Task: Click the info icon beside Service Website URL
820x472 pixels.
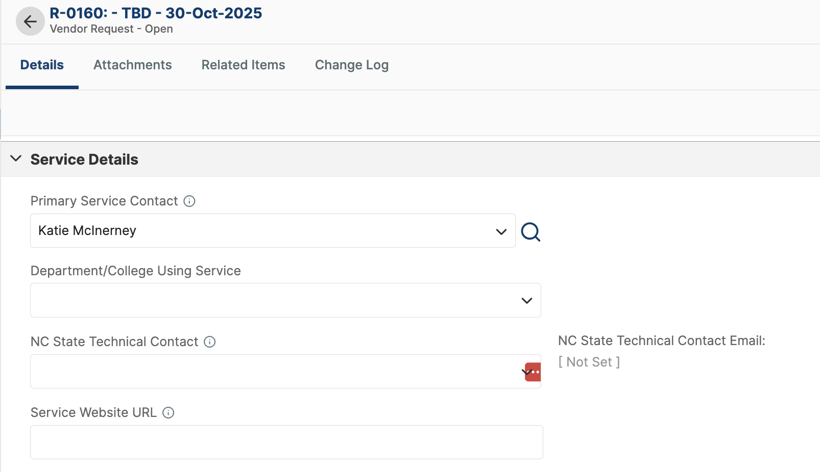Action: point(168,412)
